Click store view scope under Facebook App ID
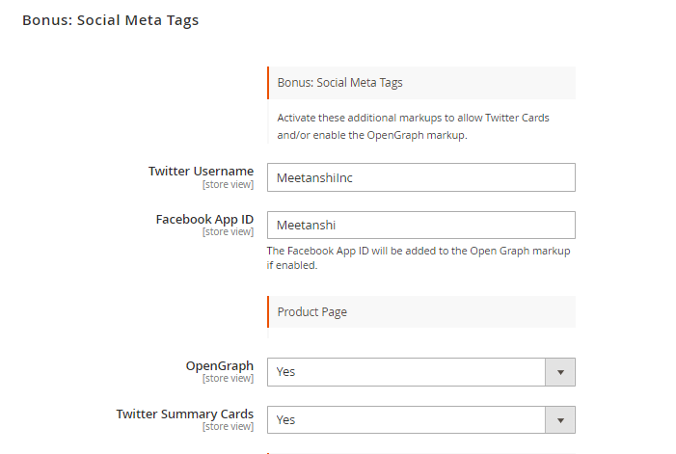The image size is (676, 454). [x=228, y=231]
